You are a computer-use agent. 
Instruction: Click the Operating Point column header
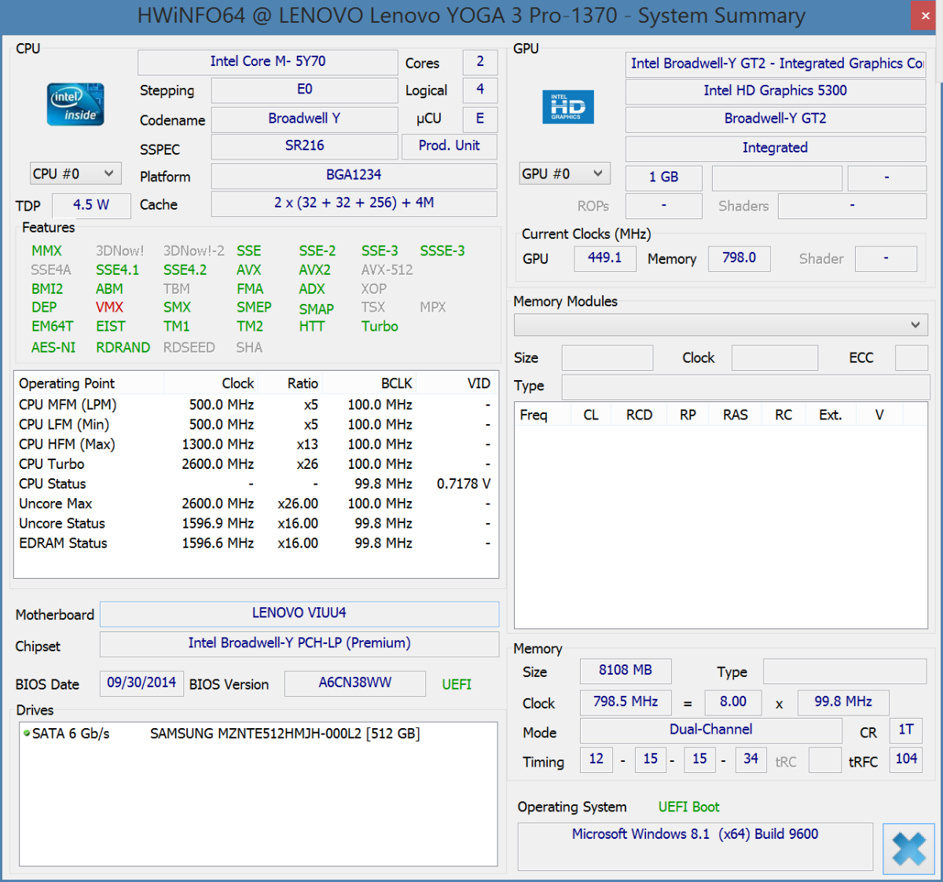pos(67,383)
